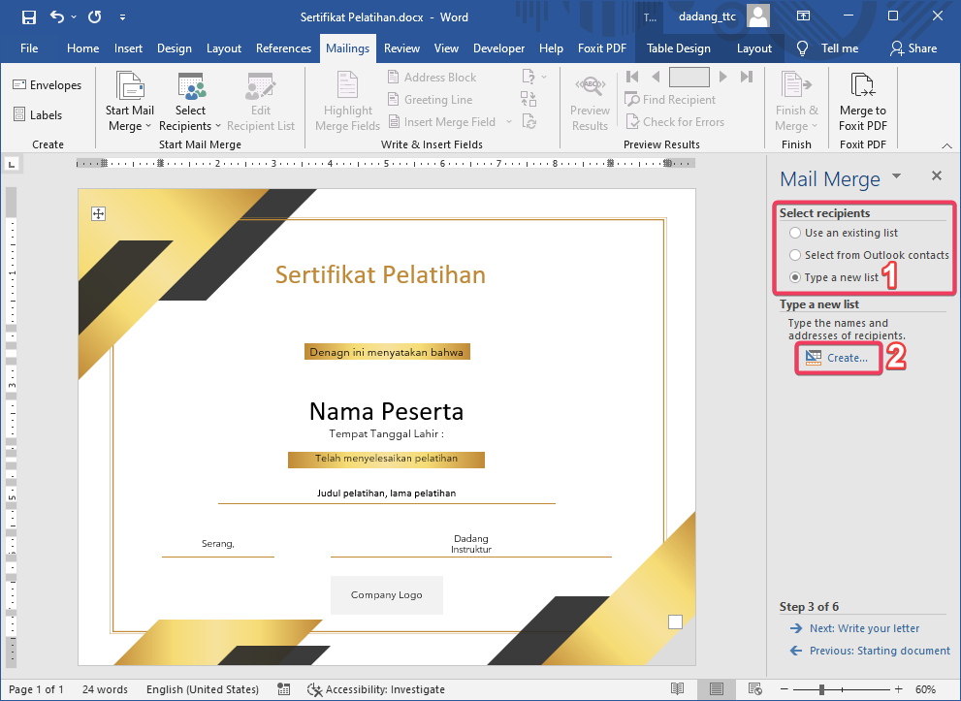Select the Type a new list option
Screen dimensions: 961x701
pos(795,277)
